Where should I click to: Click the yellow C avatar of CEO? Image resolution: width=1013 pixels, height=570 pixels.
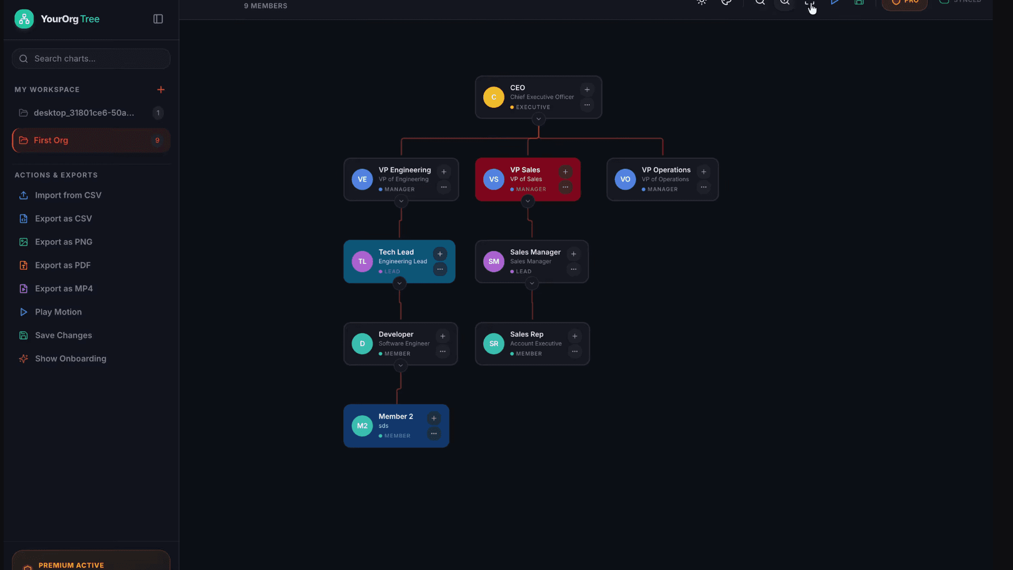click(x=494, y=97)
